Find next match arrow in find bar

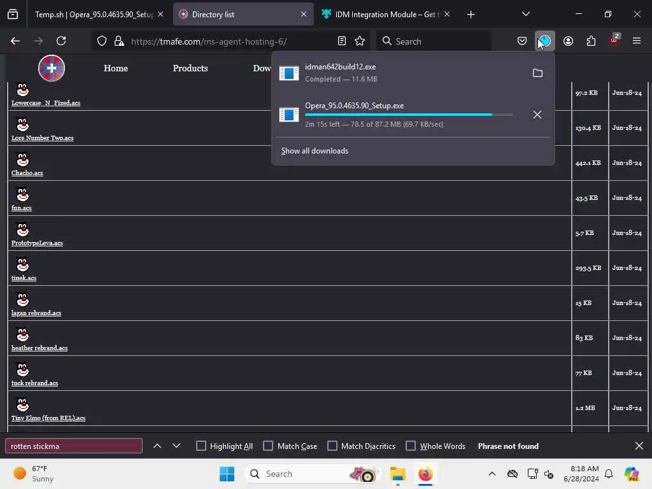coord(176,446)
